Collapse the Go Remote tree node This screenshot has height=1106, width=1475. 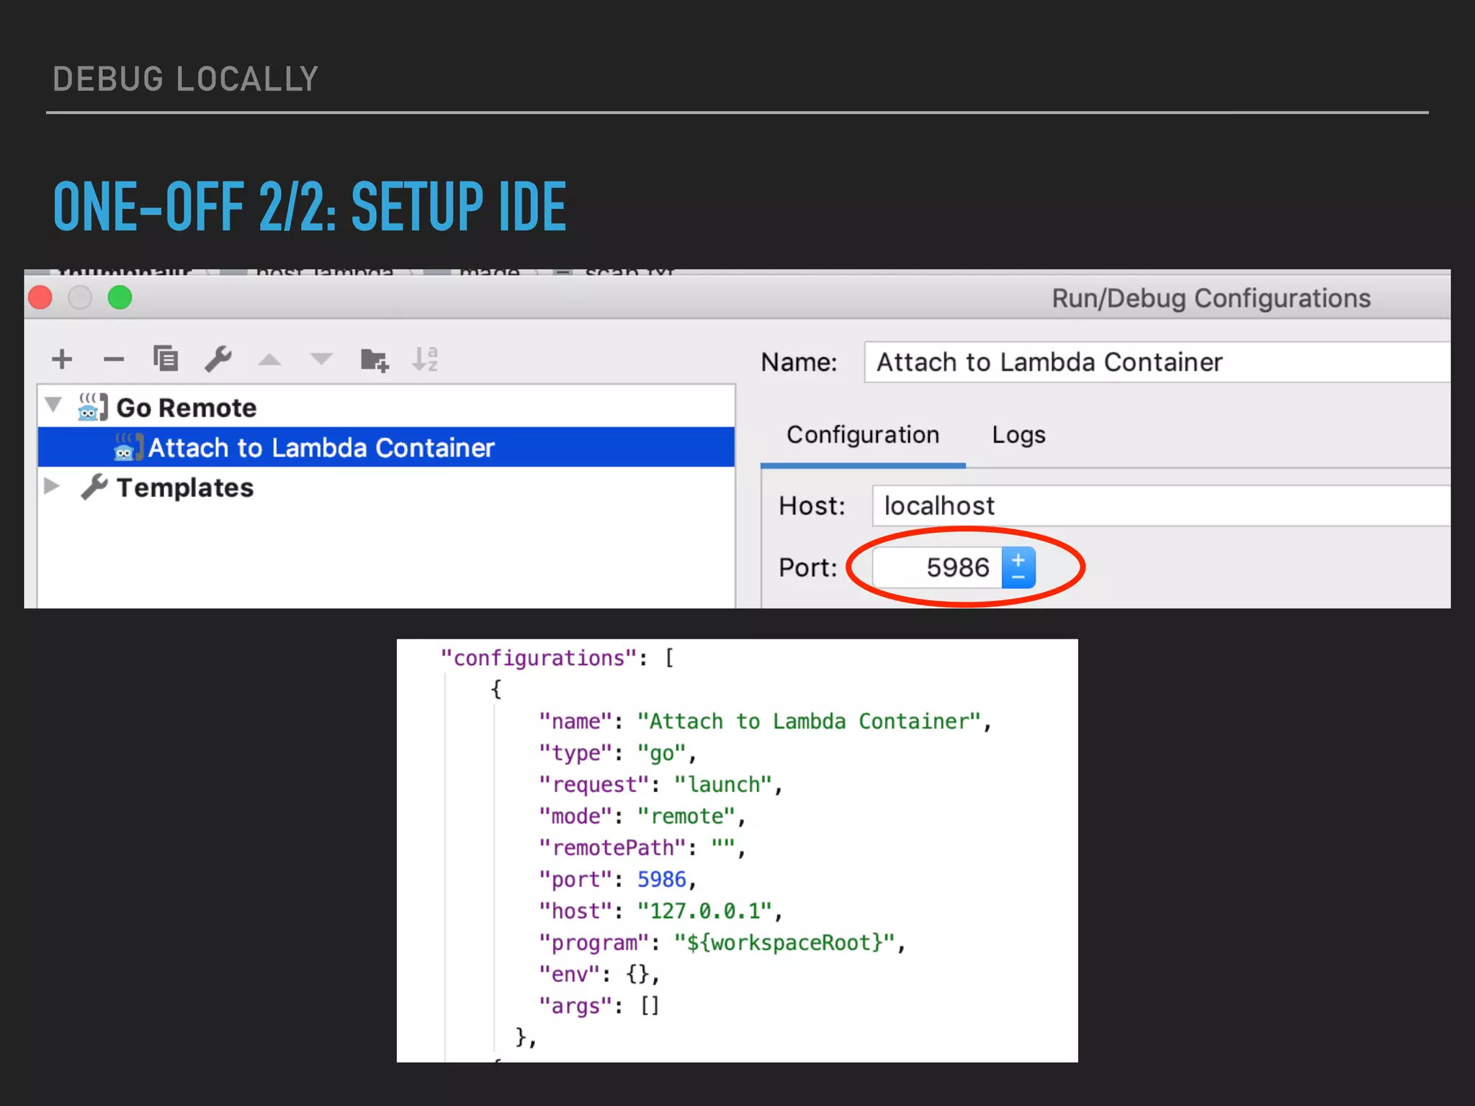tap(53, 404)
